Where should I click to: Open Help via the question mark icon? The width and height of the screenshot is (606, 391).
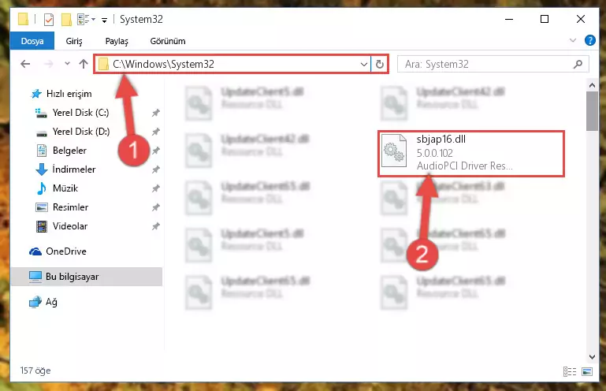589,40
